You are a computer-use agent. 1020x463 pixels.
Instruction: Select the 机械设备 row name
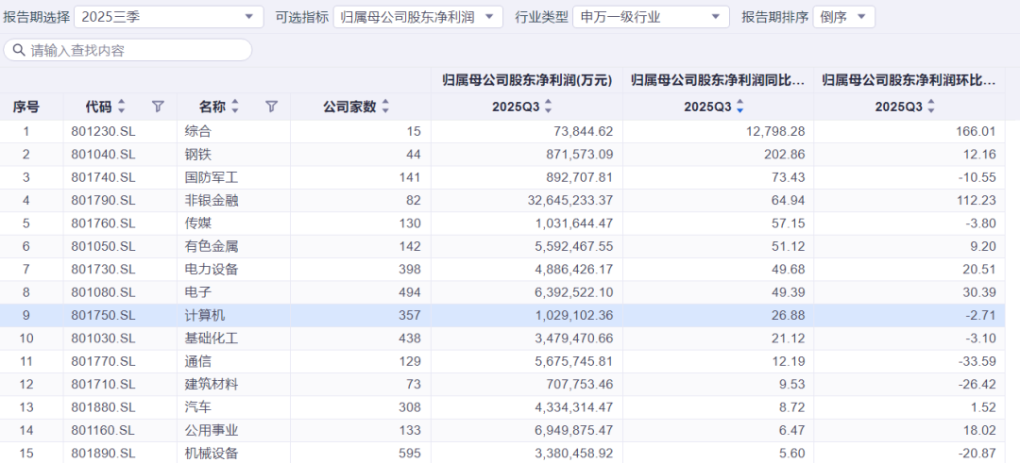[x=212, y=454]
